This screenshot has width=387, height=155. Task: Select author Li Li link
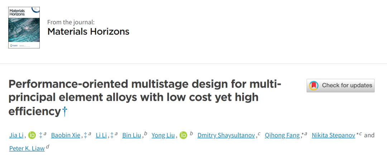101,135
